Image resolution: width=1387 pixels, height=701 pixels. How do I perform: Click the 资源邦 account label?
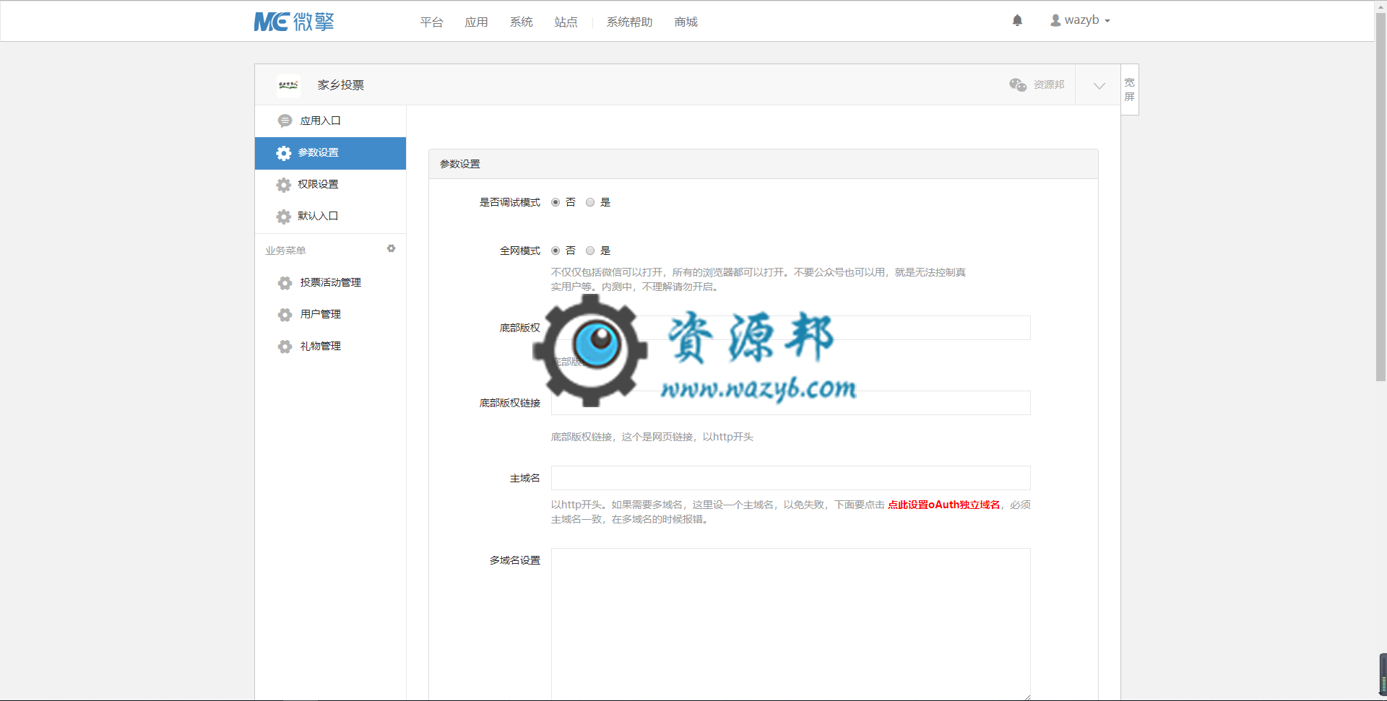click(x=1049, y=84)
